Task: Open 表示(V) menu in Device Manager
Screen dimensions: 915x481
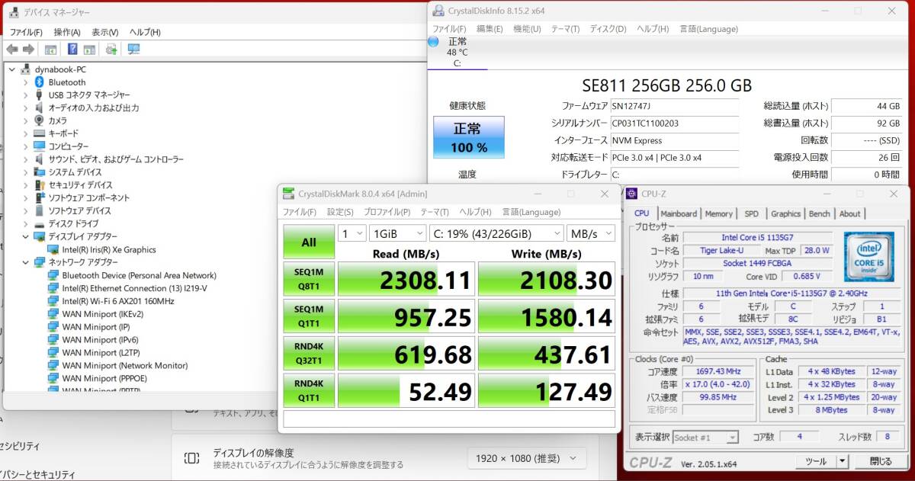Action: point(105,32)
